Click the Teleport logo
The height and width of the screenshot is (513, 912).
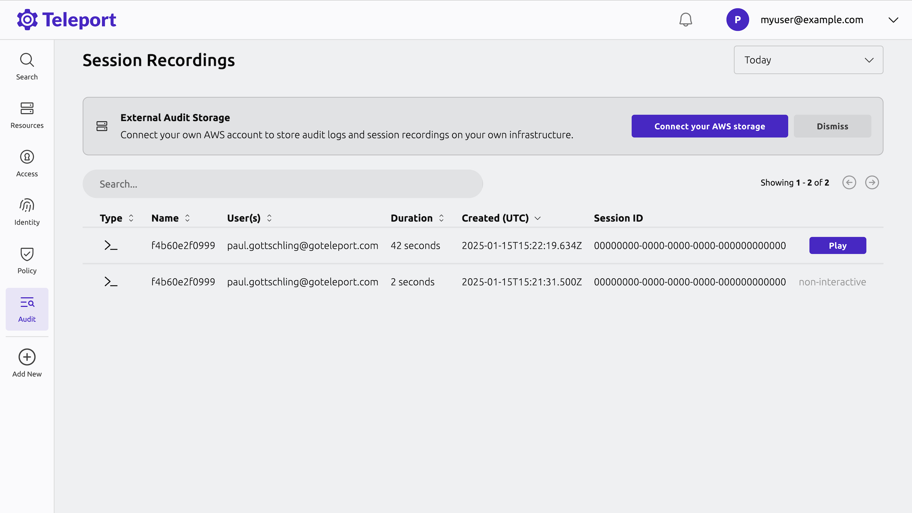[x=67, y=20]
